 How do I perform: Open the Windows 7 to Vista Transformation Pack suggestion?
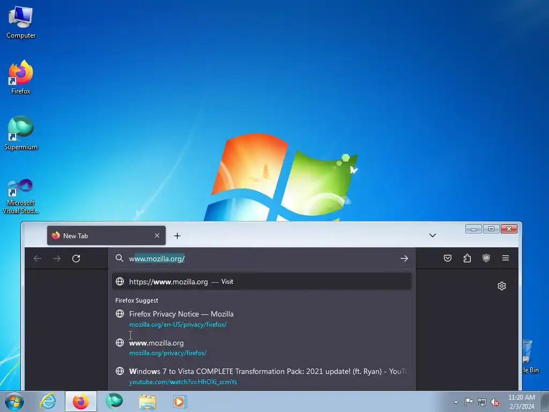click(x=262, y=376)
